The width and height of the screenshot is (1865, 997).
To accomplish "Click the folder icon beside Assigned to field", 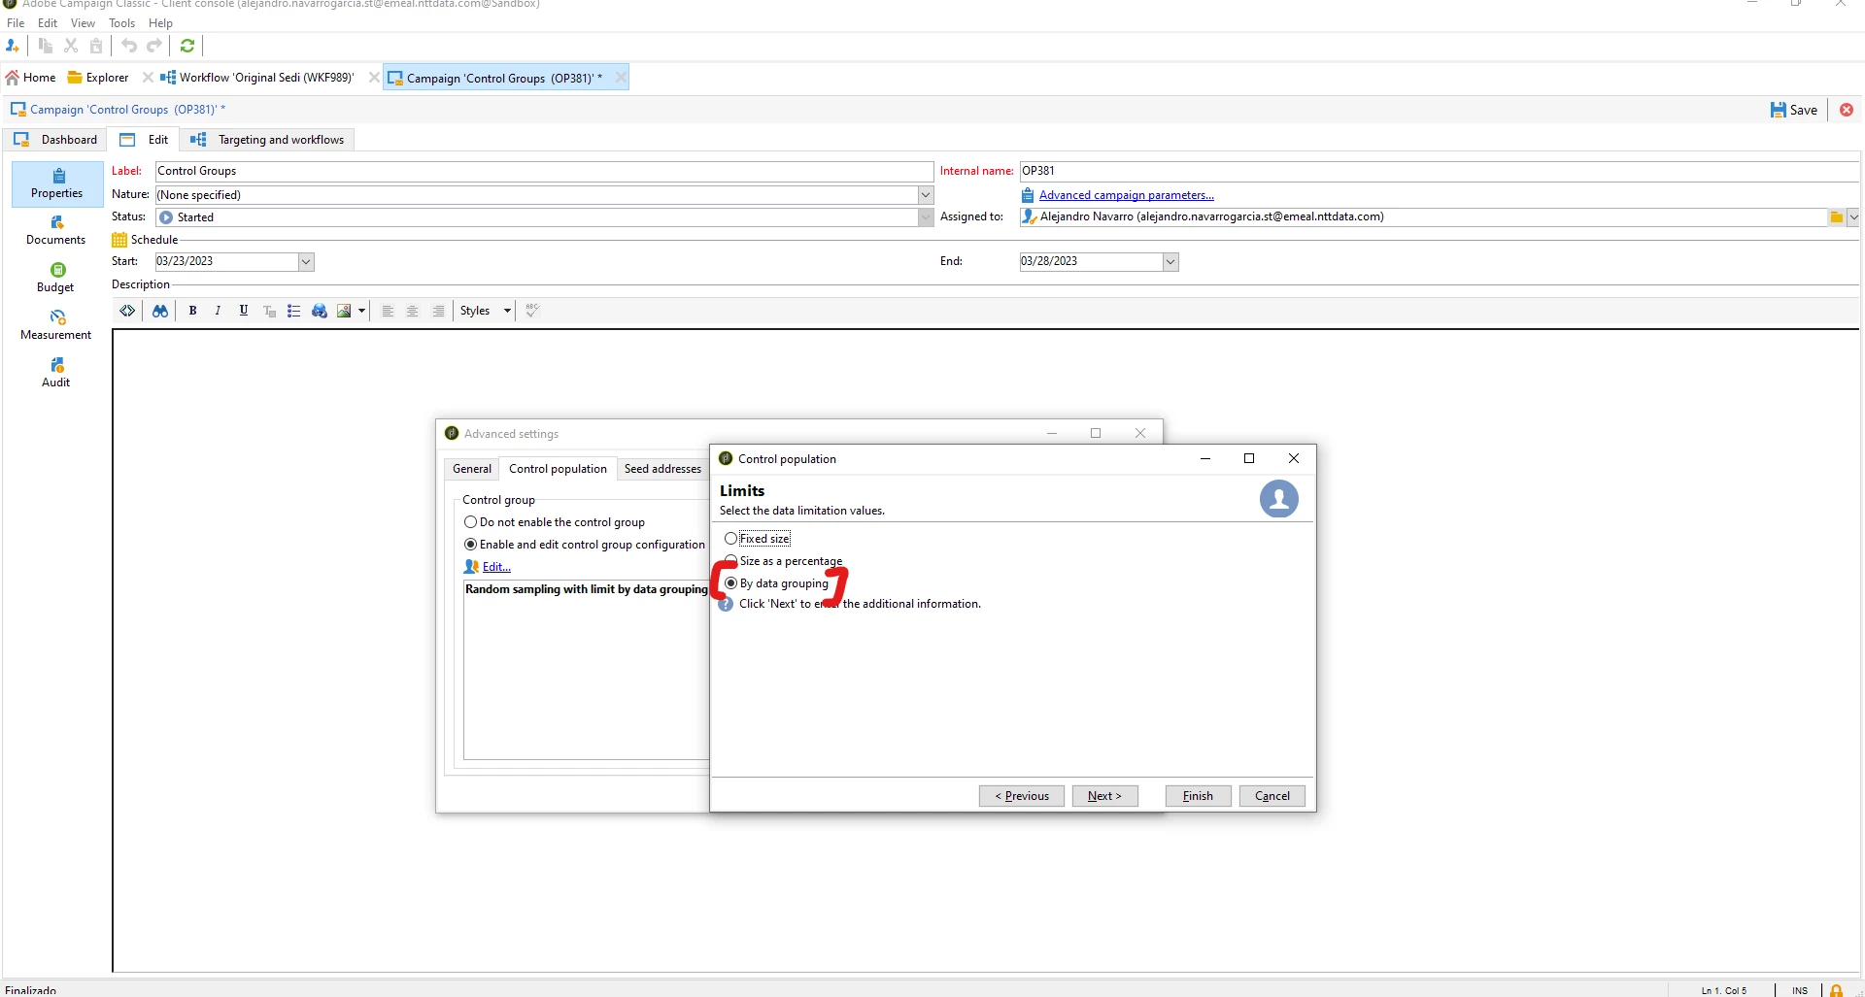I will click(1837, 217).
